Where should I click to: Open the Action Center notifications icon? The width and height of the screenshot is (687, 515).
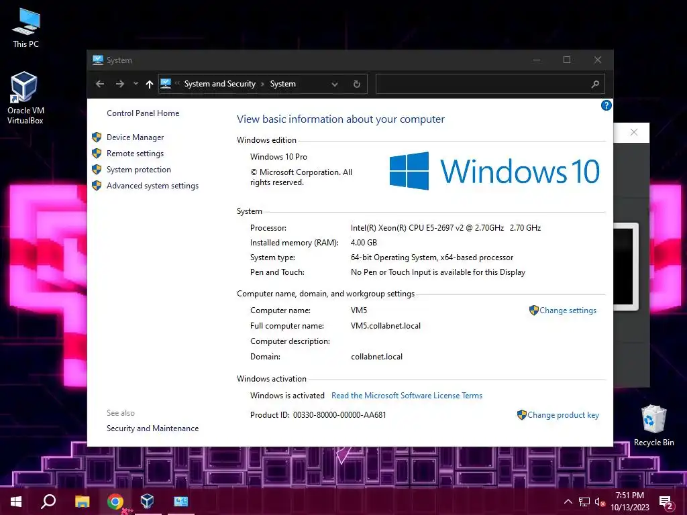tap(666, 502)
